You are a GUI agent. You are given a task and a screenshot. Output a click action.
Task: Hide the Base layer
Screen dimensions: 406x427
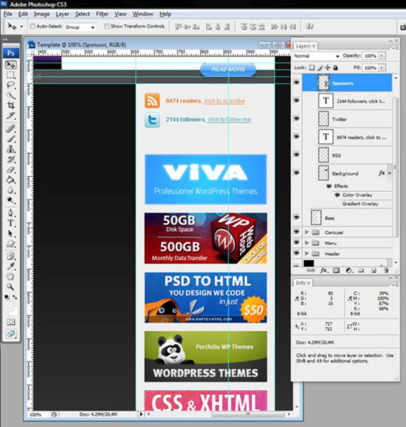[x=296, y=218]
